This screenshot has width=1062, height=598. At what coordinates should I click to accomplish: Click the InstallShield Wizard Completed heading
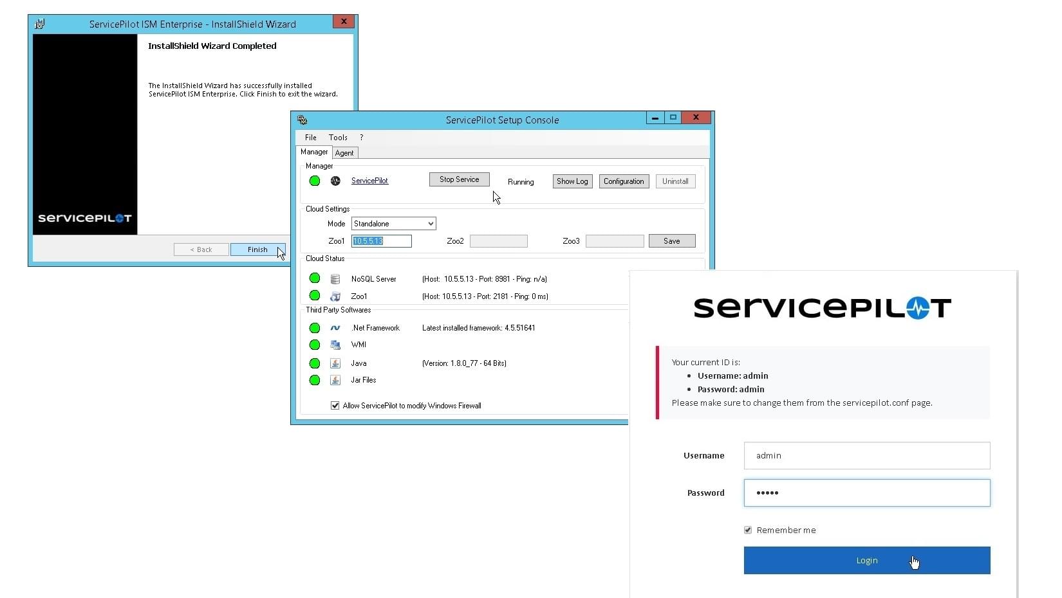[x=212, y=46]
